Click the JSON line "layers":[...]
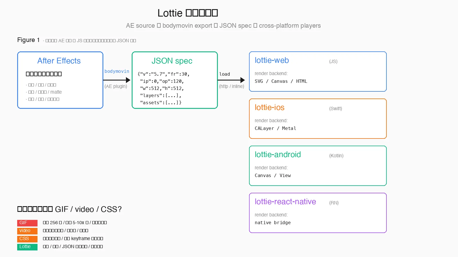 pos(161,96)
